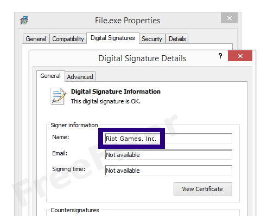Open the Security tab

click(x=152, y=39)
